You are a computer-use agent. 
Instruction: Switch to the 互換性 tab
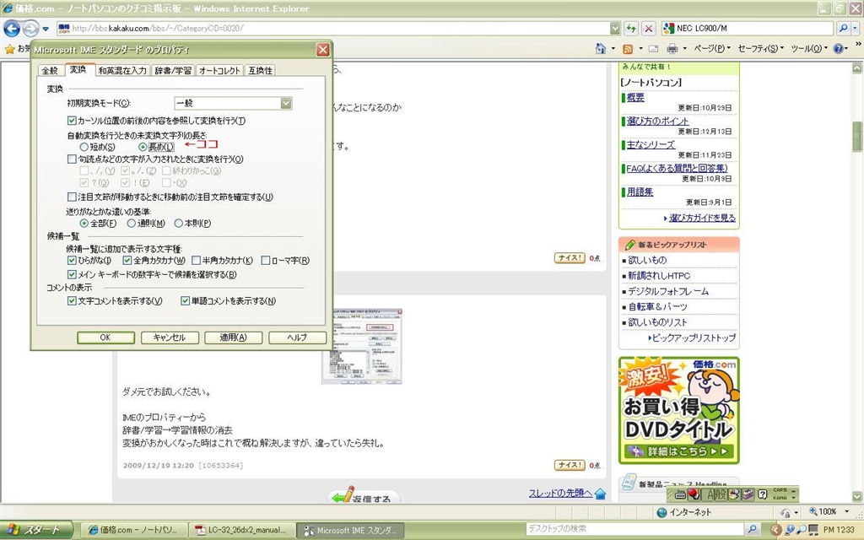(x=260, y=71)
